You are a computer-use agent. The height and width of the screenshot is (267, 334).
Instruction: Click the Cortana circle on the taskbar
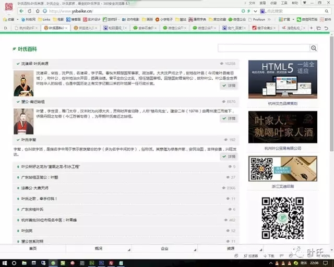click(14, 263)
